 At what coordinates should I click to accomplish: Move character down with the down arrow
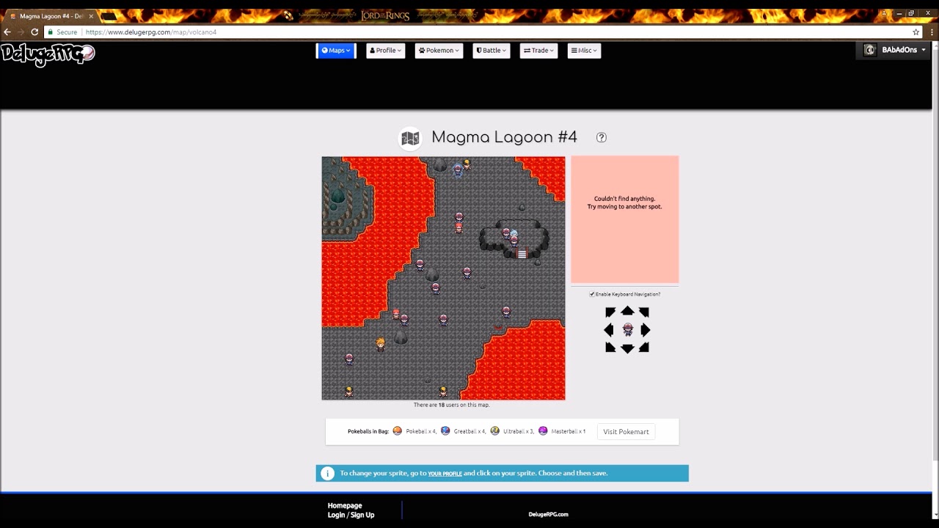click(x=627, y=348)
